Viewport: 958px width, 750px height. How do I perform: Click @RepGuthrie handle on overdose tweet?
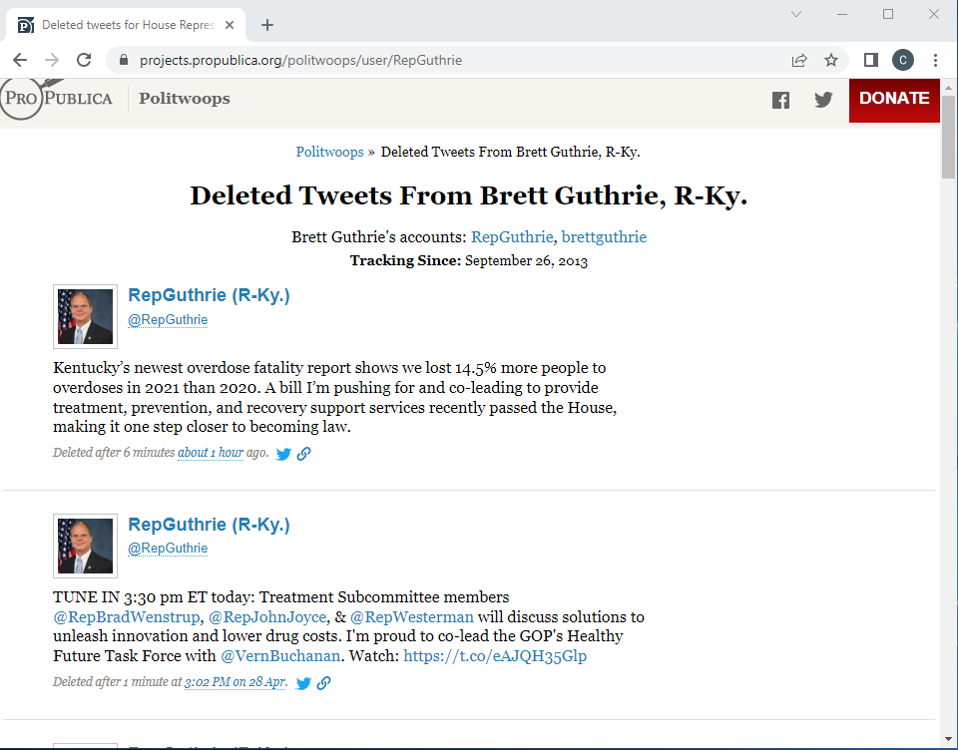(x=168, y=319)
